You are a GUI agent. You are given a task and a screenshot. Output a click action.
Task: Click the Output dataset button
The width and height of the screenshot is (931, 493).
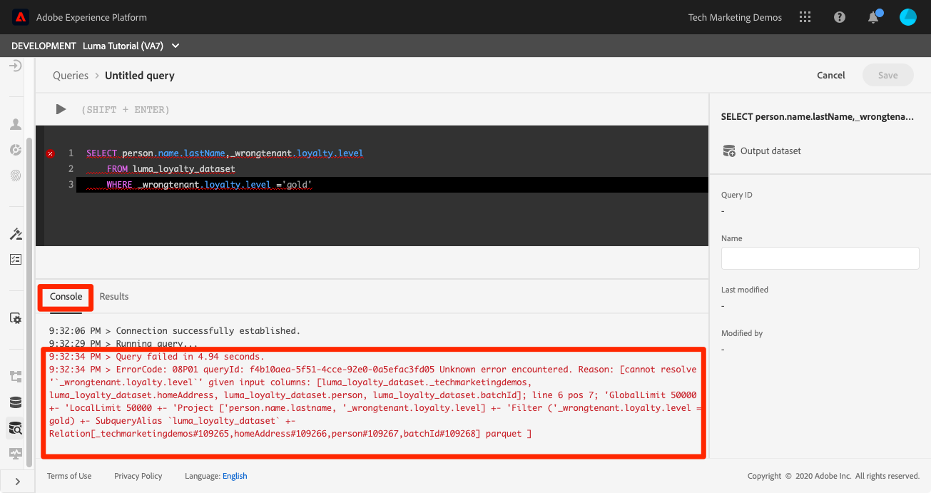(761, 151)
